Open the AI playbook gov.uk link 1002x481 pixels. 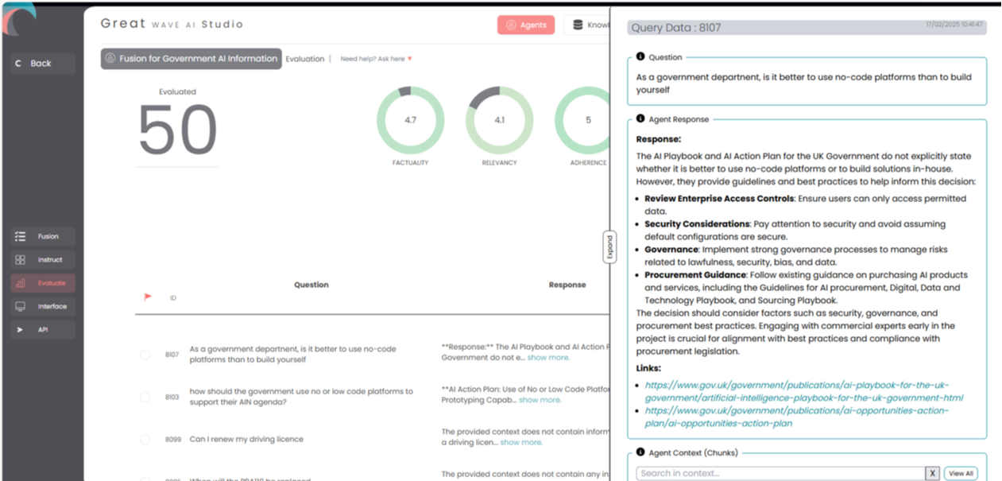click(x=803, y=391)
